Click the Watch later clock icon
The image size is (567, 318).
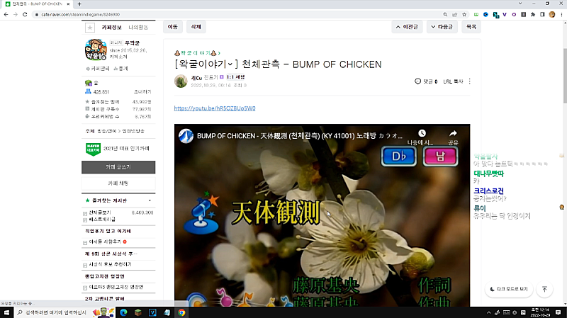click(x=422, y=133)
